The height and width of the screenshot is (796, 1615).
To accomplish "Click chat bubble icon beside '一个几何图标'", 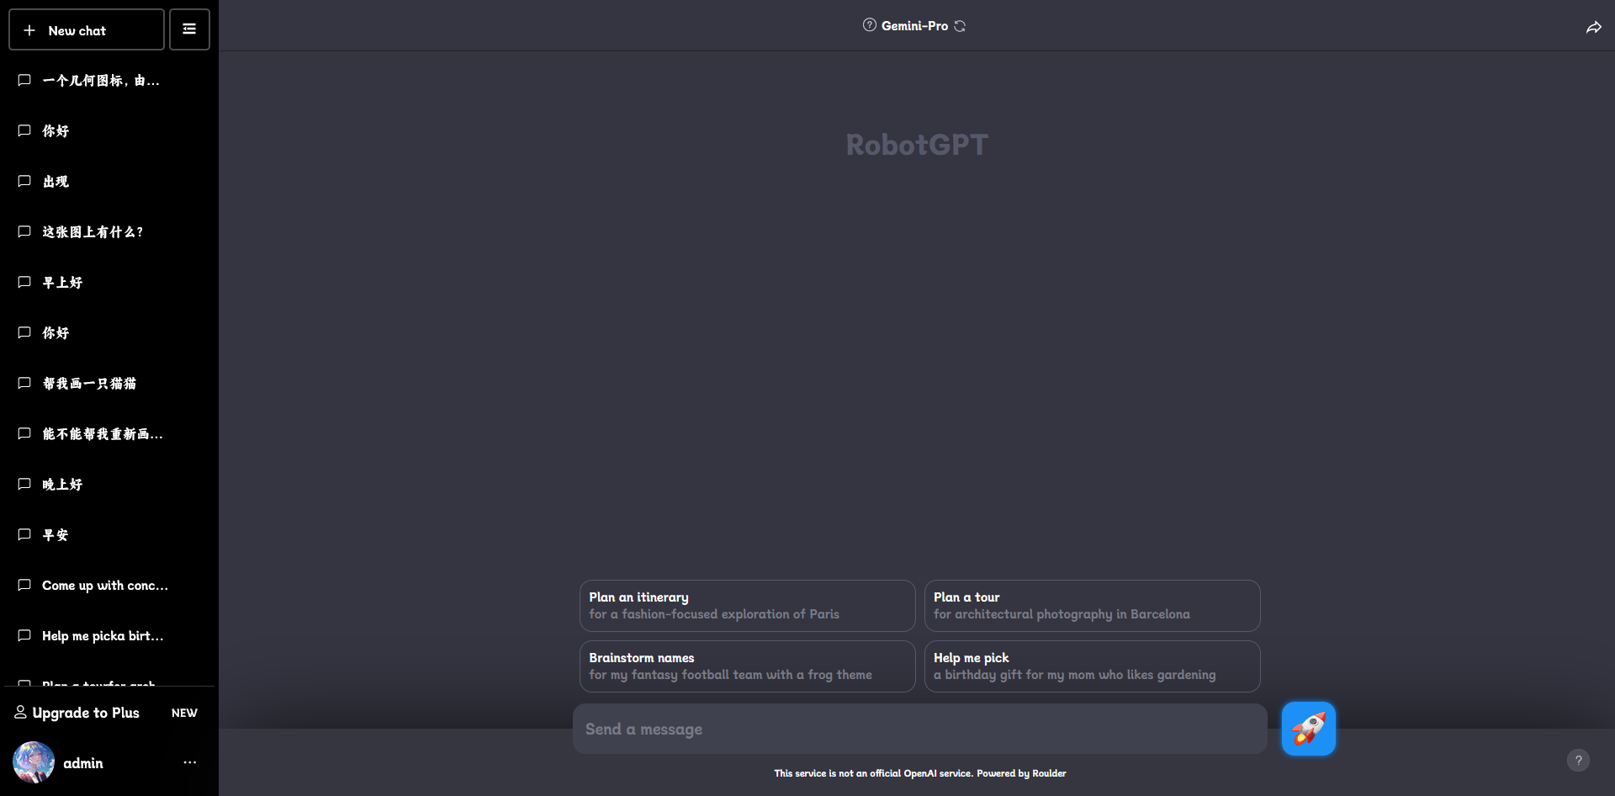I will pyautogui.click(x=24, y=80).
